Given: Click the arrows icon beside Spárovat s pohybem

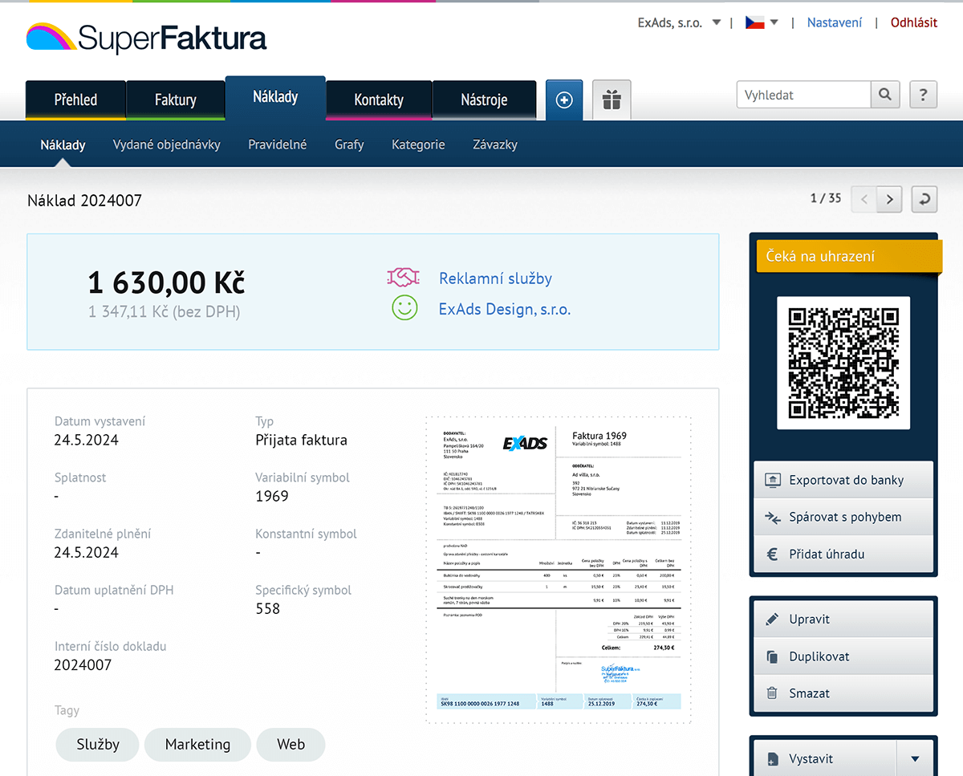Looking at the screenshot, I should pos(772,517).
